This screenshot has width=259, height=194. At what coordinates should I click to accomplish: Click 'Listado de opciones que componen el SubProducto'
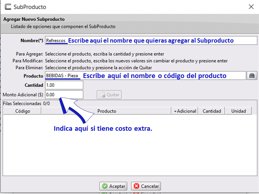[63, 26]
